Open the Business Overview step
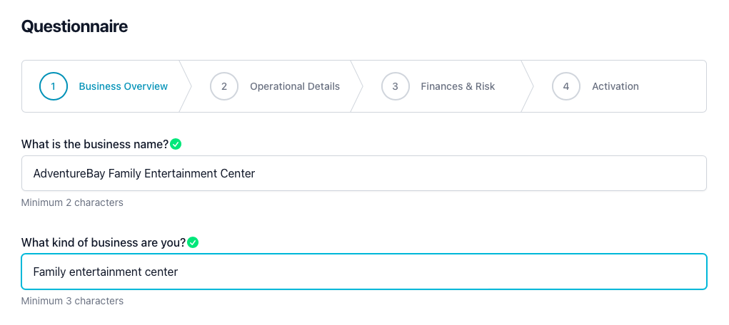Image resolution: width=729 pixels, height=325 pixels. pyautogui.click(x=123, y=86)
